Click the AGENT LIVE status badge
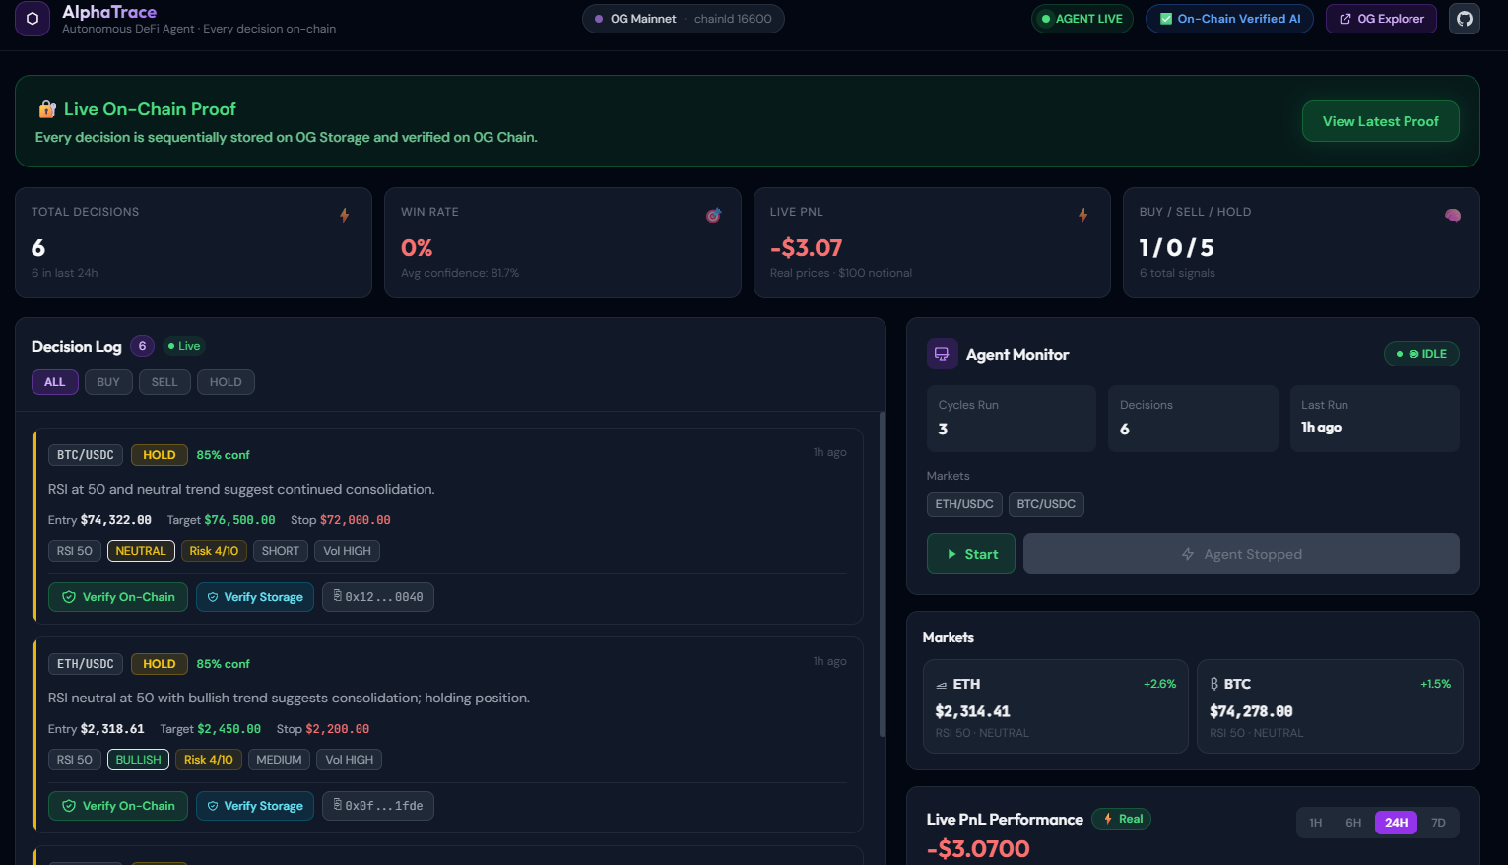 (1082, 19)
